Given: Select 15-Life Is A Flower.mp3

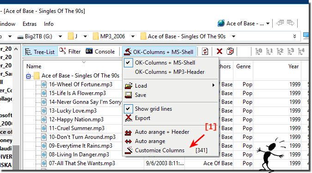Looking at the screenshot, I should (77, 93).
